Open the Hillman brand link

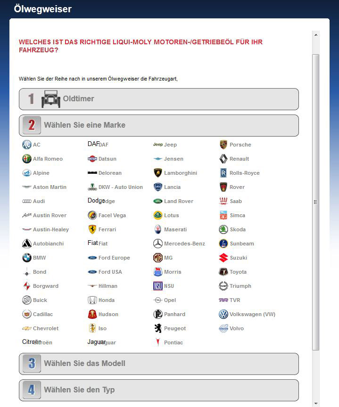point(108,286)
